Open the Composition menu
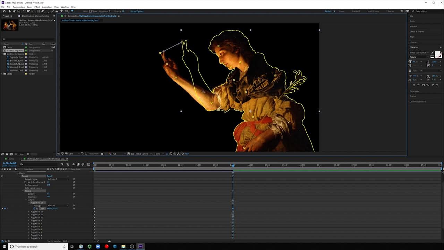Image resolution: width=444 pixels, height=250 pixels. click(19, 7)
